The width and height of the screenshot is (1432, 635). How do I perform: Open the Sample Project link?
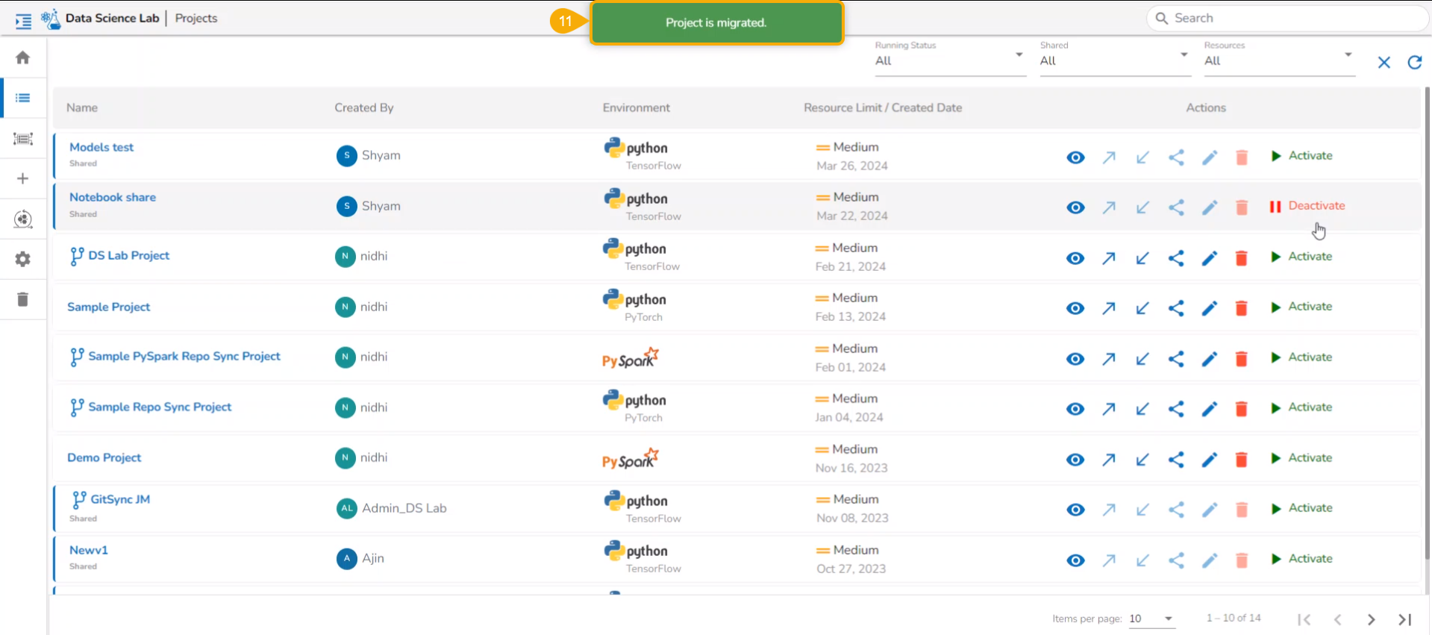109,307
